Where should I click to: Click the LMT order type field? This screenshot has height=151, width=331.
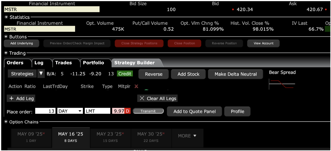tap(97, 111)
